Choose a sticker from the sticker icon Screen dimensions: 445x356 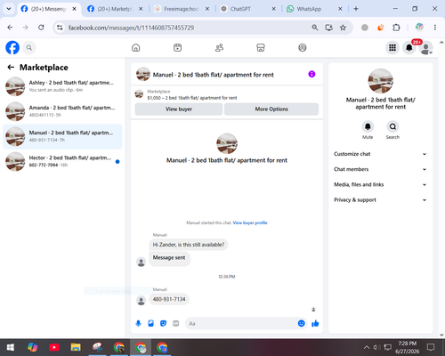[163, 323]
